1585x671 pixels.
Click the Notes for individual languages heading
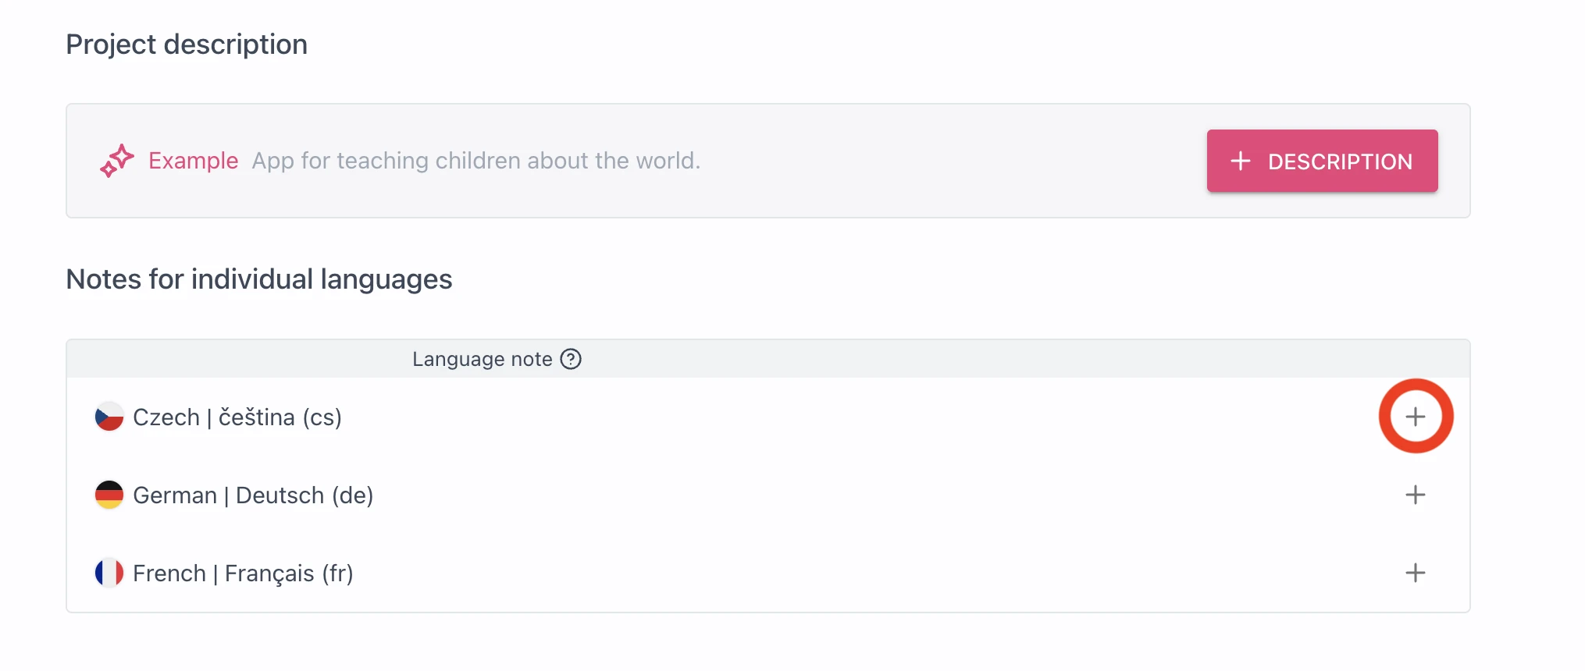coord(259,279)
